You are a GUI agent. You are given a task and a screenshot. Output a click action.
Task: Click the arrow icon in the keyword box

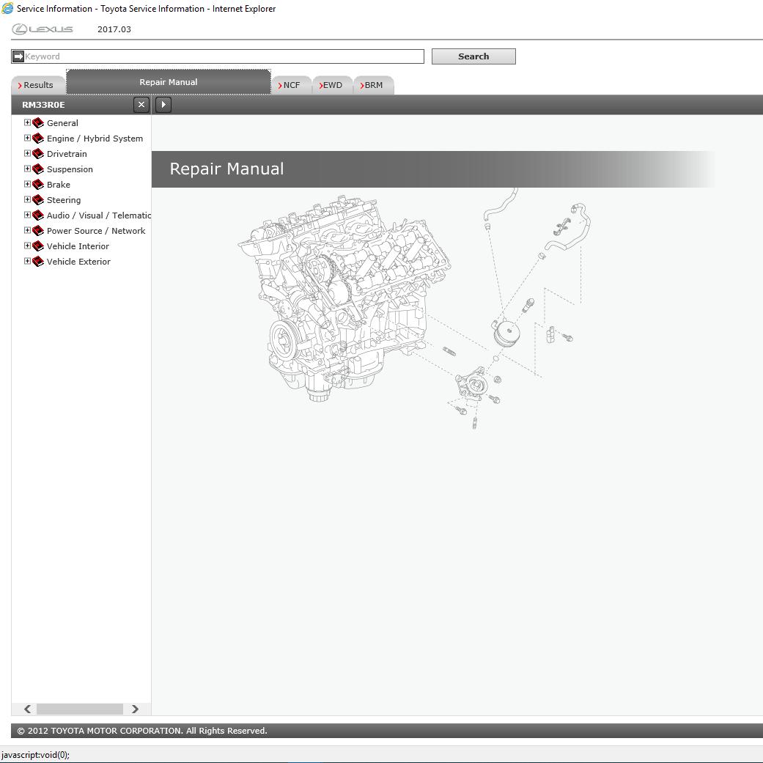tap(18, 56)
